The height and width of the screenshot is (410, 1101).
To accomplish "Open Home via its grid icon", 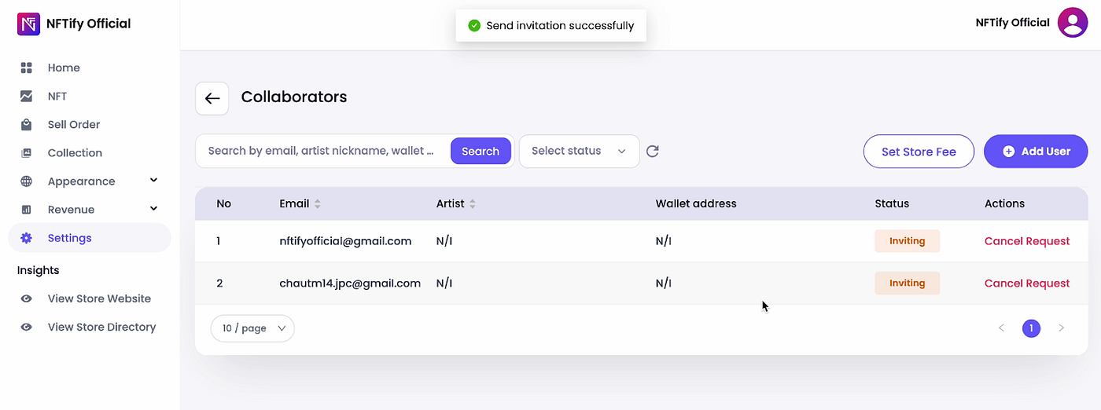I will click(x=27, y=68).
